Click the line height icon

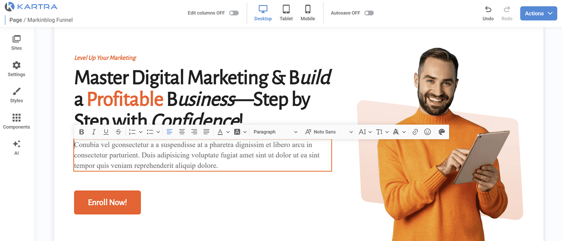[x=379, y=132]
